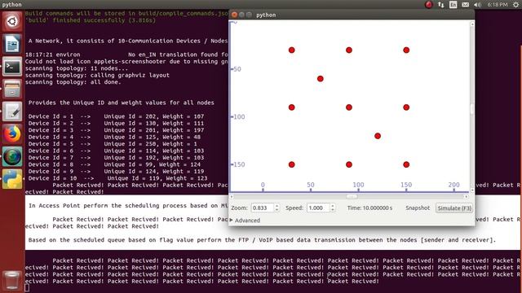Click 'Based on the scheduled queue' line
The image size is (522, 293).
[262, 240]
